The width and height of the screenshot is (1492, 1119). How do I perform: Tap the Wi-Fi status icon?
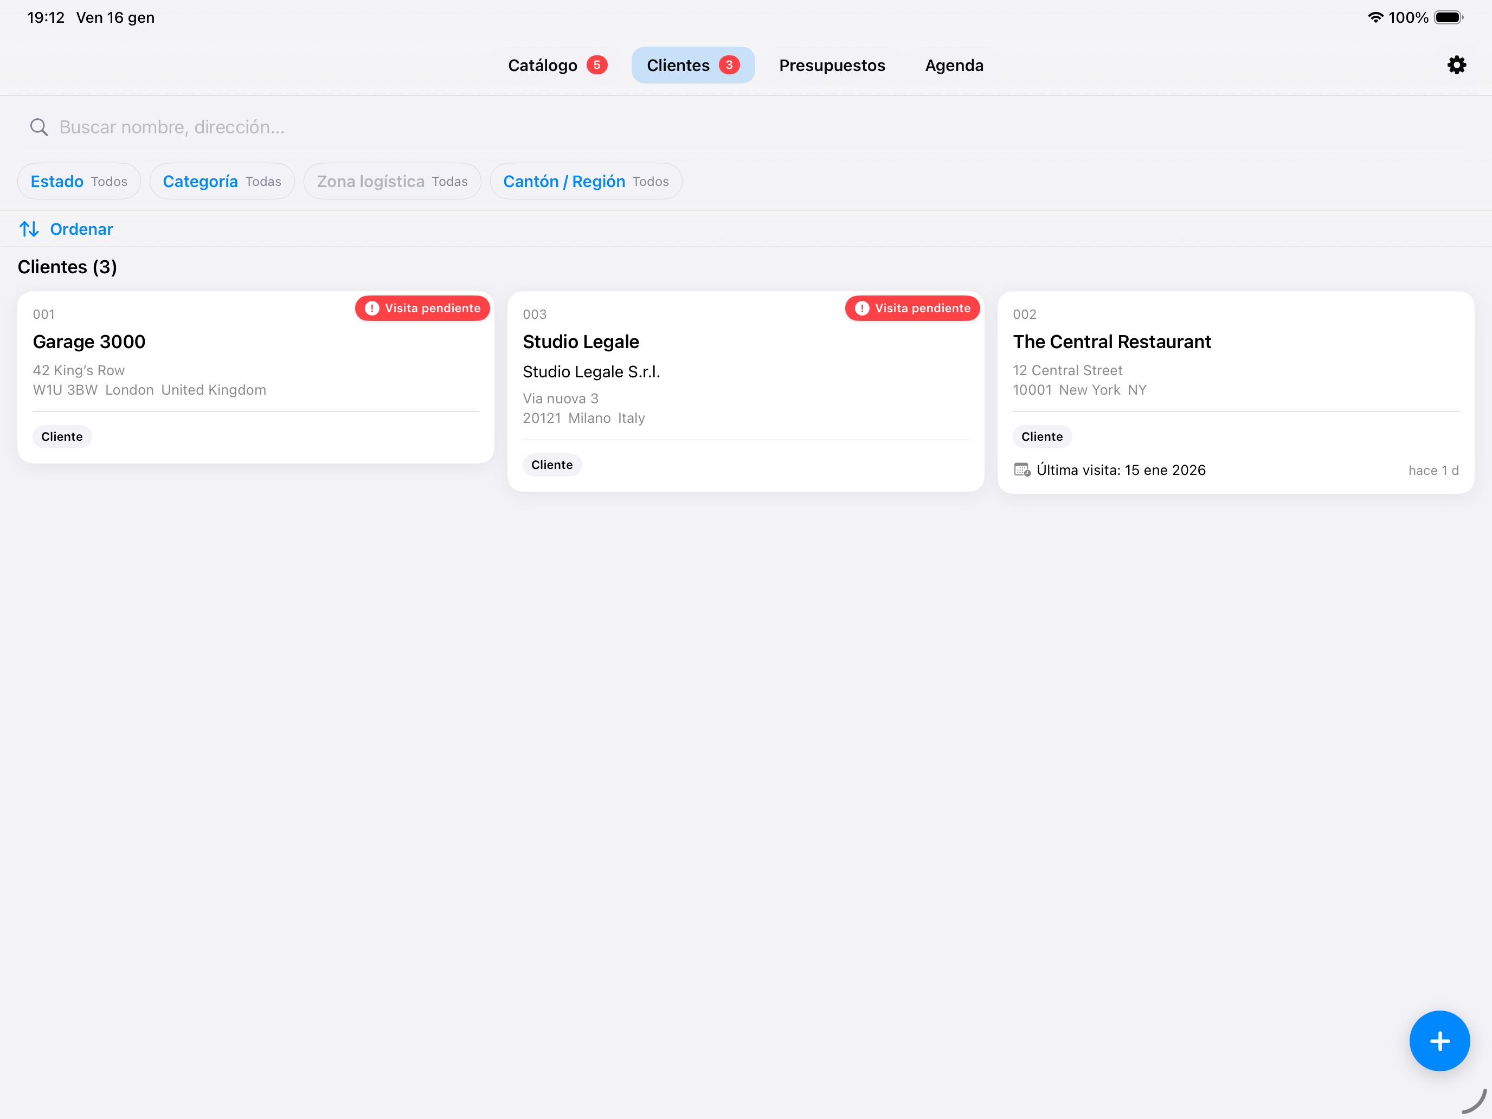(1375, 17)
